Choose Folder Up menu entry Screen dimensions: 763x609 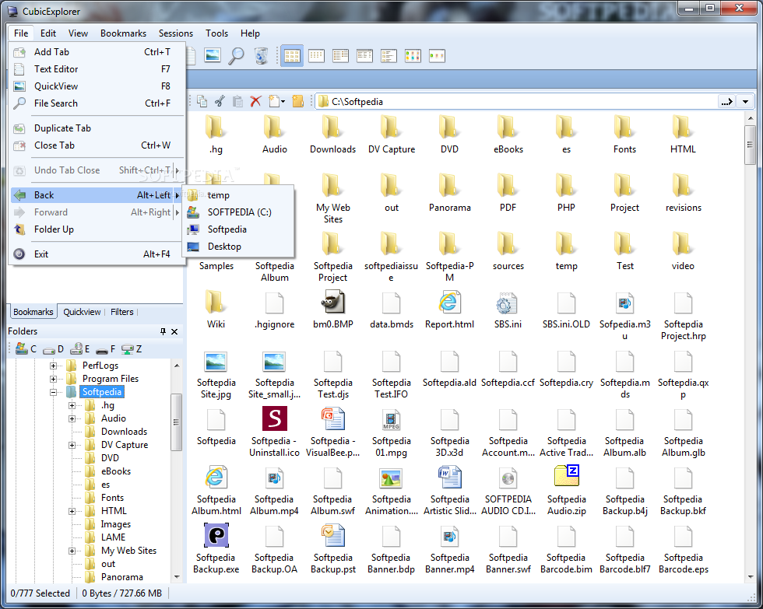pyautogui.click(x=97, y=229)
